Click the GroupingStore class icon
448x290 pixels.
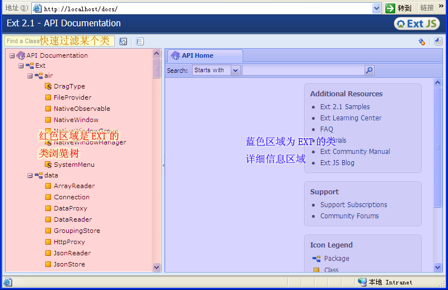coord(48,231)
